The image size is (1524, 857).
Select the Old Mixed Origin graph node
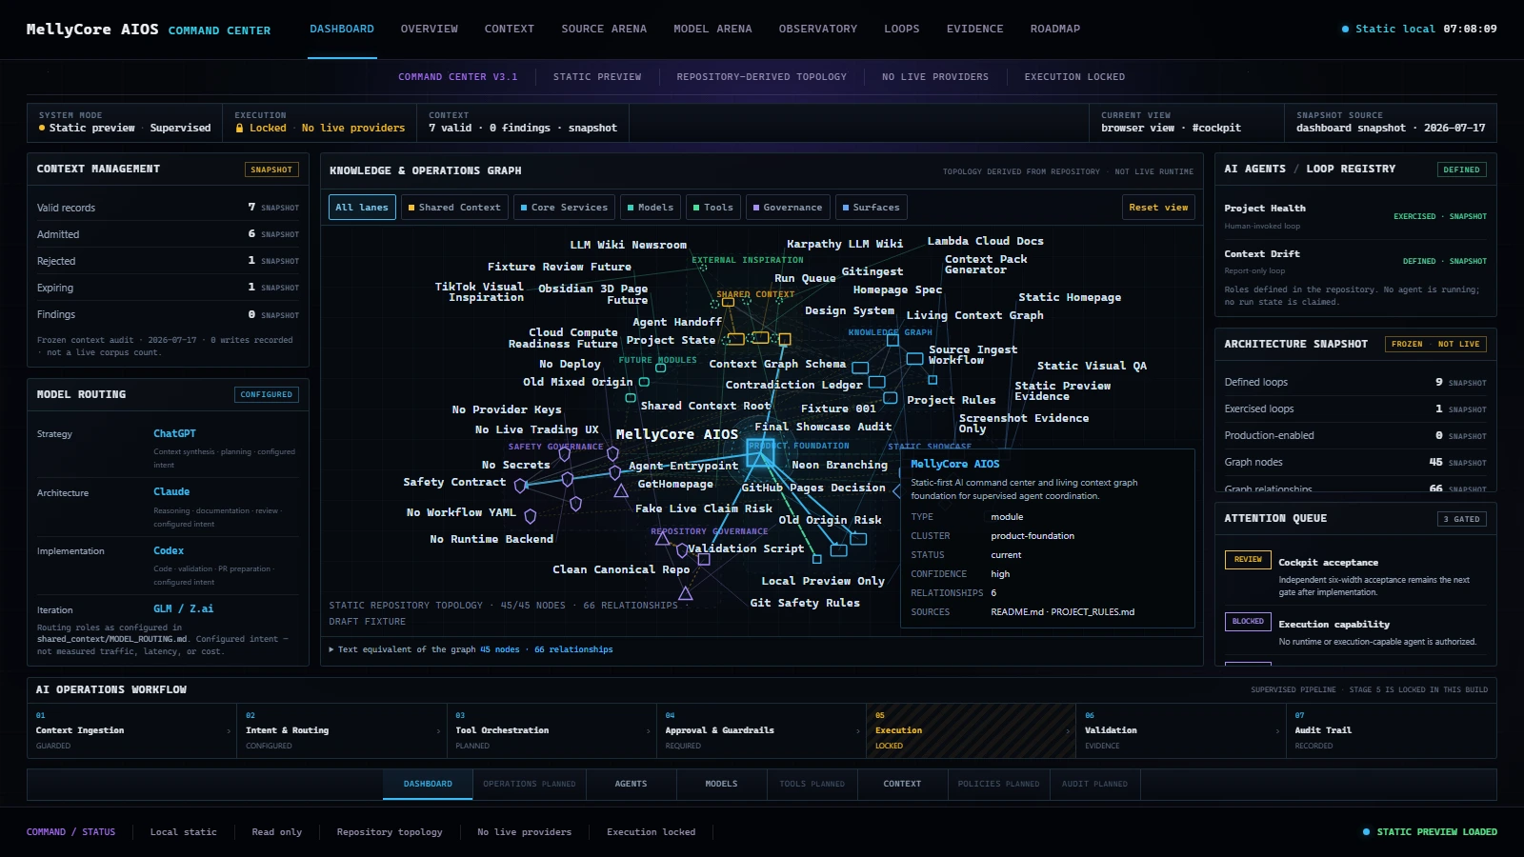coord(644,382)
